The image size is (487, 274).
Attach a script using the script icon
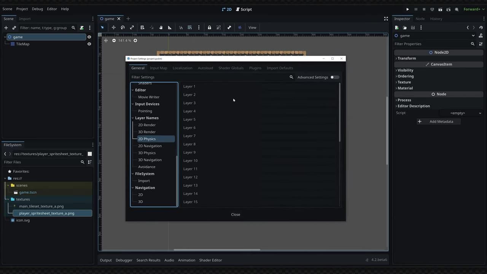tap(82, 28)
